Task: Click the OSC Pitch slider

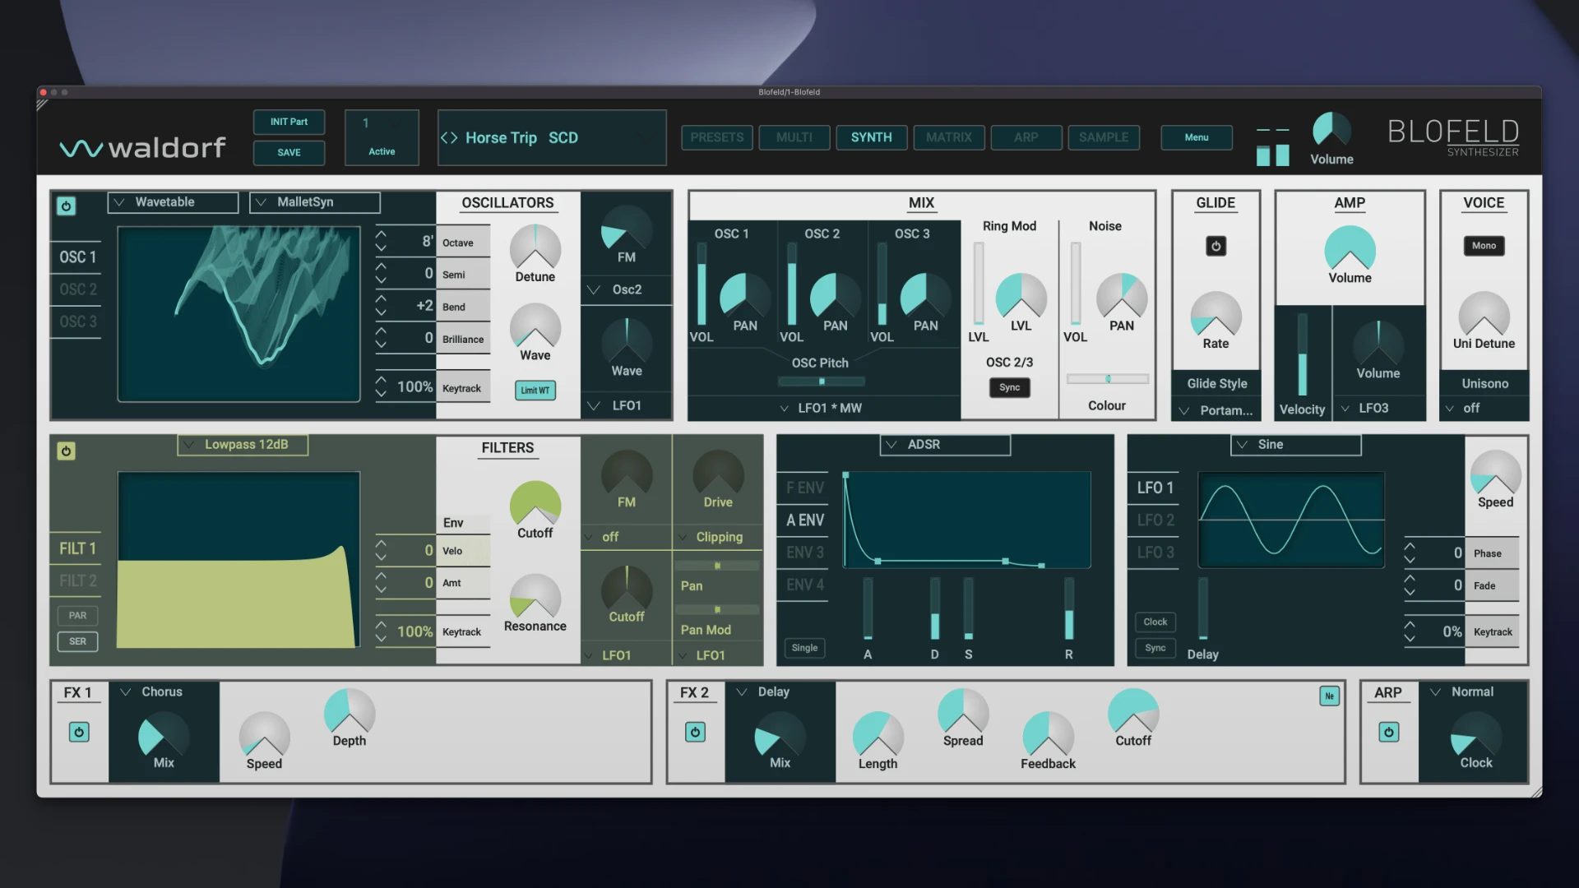Action: pos(821,382)
